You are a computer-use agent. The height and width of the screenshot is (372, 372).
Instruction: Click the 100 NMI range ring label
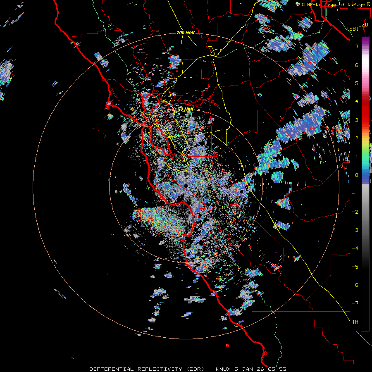pyautogui.click(x=186, y=33)
